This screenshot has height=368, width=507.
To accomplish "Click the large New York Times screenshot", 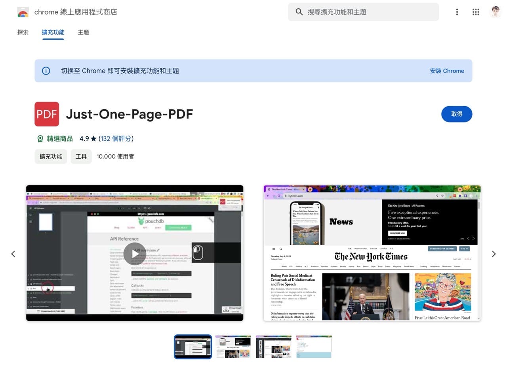I will [372, 253].
